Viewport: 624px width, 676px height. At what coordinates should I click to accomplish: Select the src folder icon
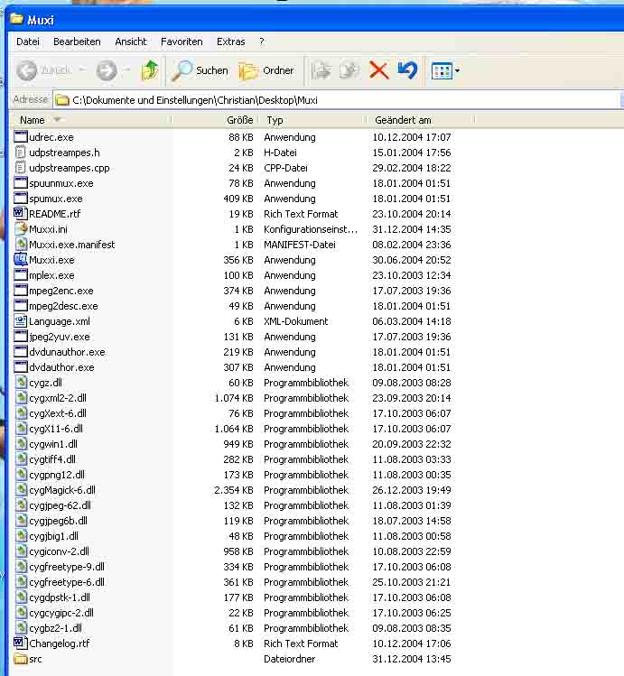pos(21,659)
